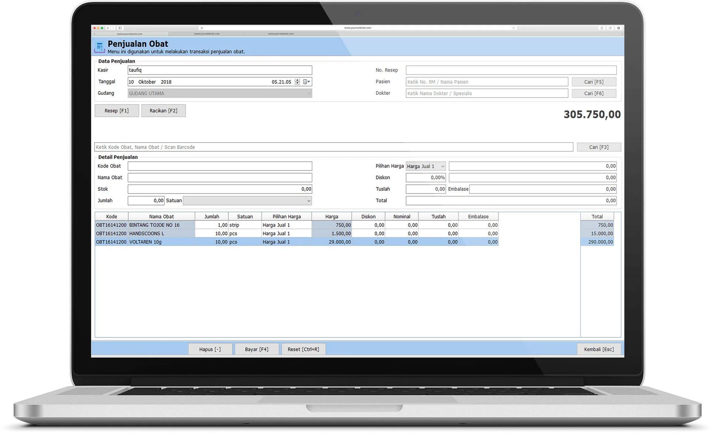Click the browser reload icon
The image size is (712, 433).
point(514,28)
